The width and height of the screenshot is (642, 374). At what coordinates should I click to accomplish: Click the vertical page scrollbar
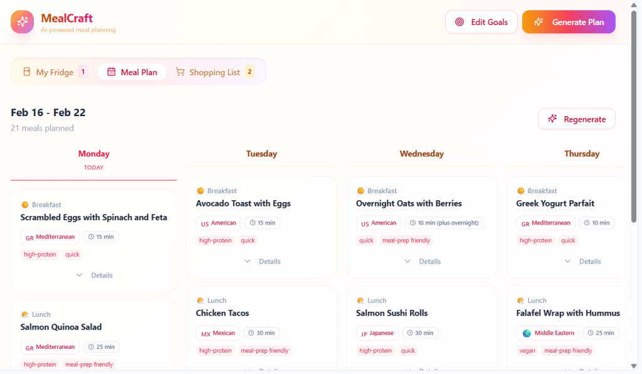click(x=634, y=126)
